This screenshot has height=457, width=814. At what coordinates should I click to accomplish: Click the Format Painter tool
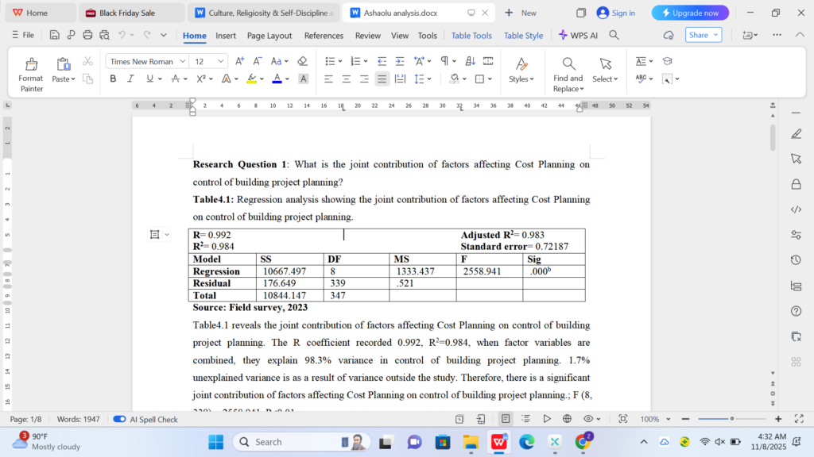tap(31, 74)
